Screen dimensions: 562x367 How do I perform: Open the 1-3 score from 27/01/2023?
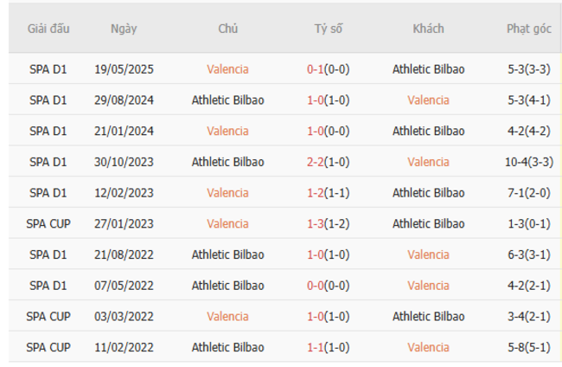coord(316,223)
